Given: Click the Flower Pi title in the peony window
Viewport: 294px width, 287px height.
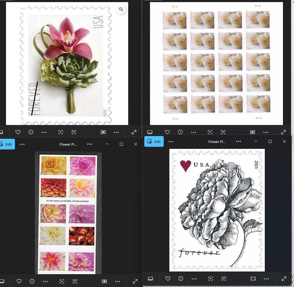Looking at the screenshot, I should [217, 141].
